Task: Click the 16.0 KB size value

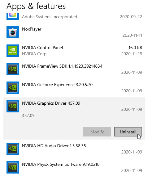Action: pyautogui.click(x=135, y=48)
